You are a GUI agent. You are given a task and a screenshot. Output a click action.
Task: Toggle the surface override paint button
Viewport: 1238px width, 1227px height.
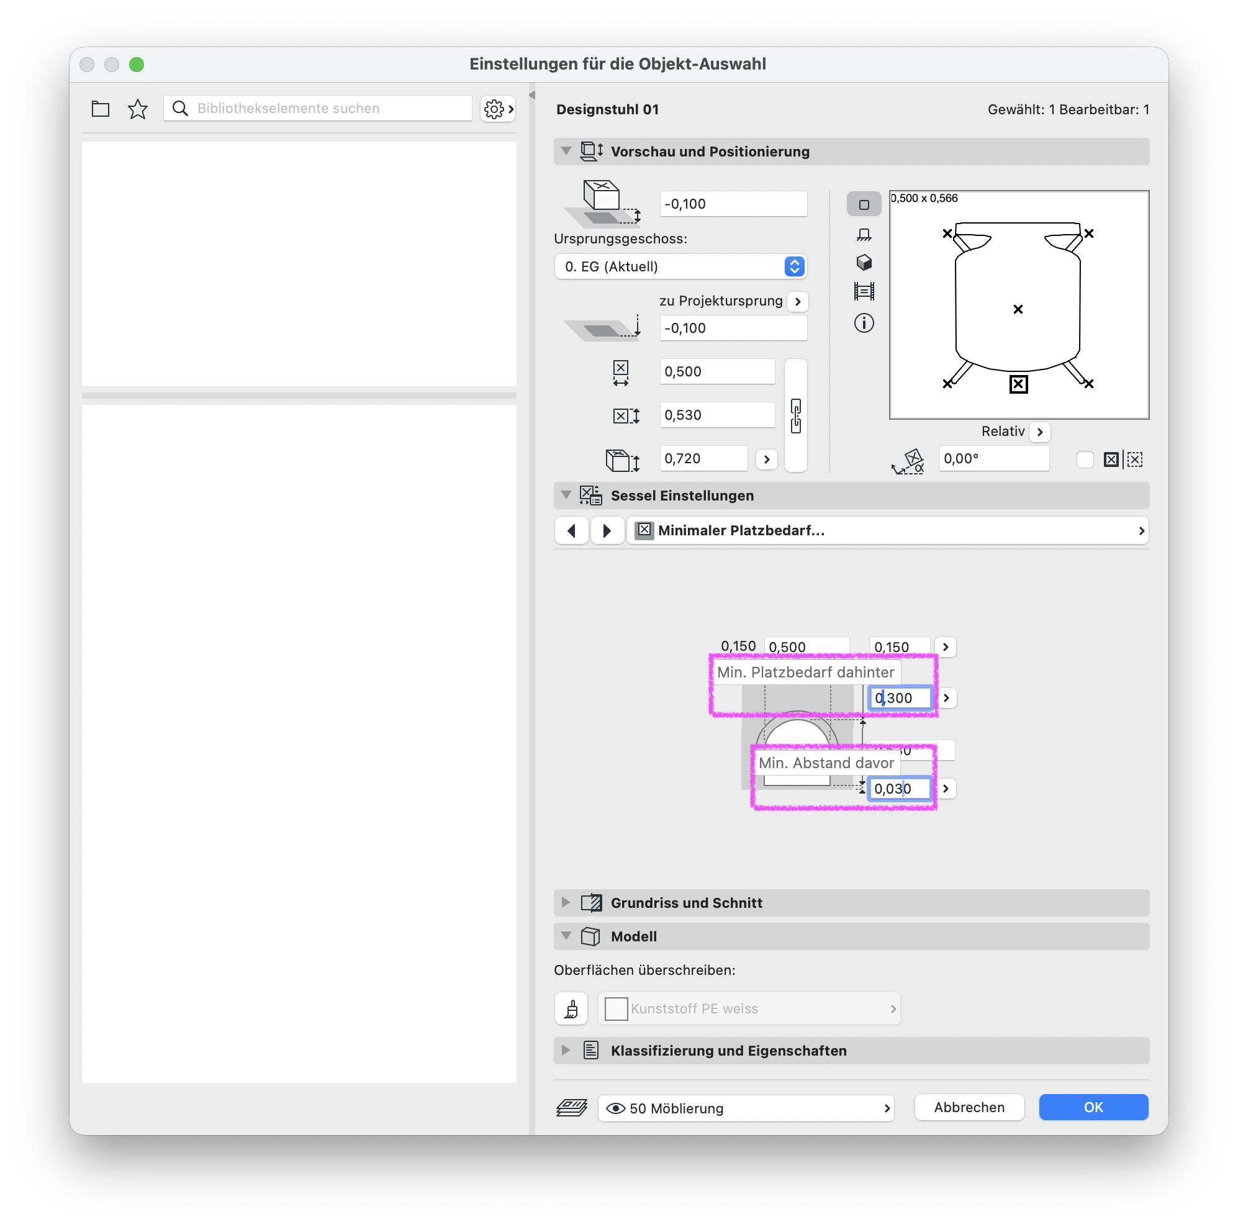coord(571,1009)
